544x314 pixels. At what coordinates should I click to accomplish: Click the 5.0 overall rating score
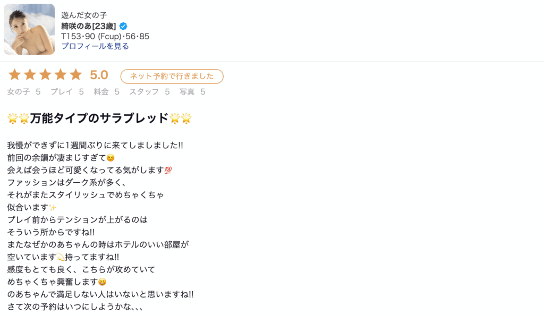pyautogui.click(x=99, y=75)
